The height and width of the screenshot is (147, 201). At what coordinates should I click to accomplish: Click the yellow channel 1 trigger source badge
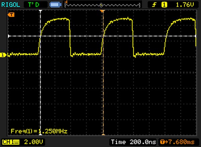(164, 4)
